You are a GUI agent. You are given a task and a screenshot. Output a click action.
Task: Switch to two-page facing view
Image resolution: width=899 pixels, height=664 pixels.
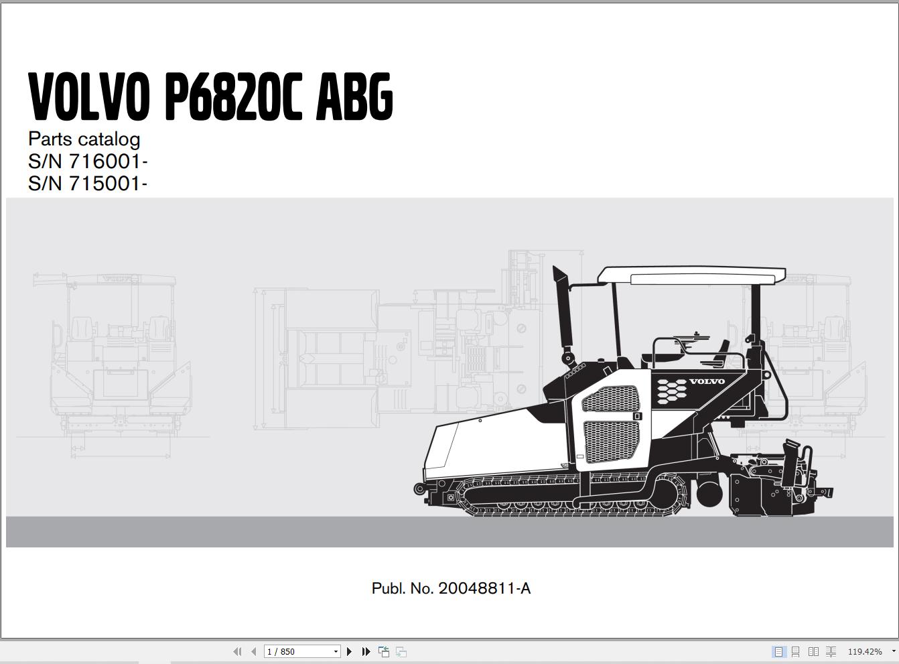813,651
